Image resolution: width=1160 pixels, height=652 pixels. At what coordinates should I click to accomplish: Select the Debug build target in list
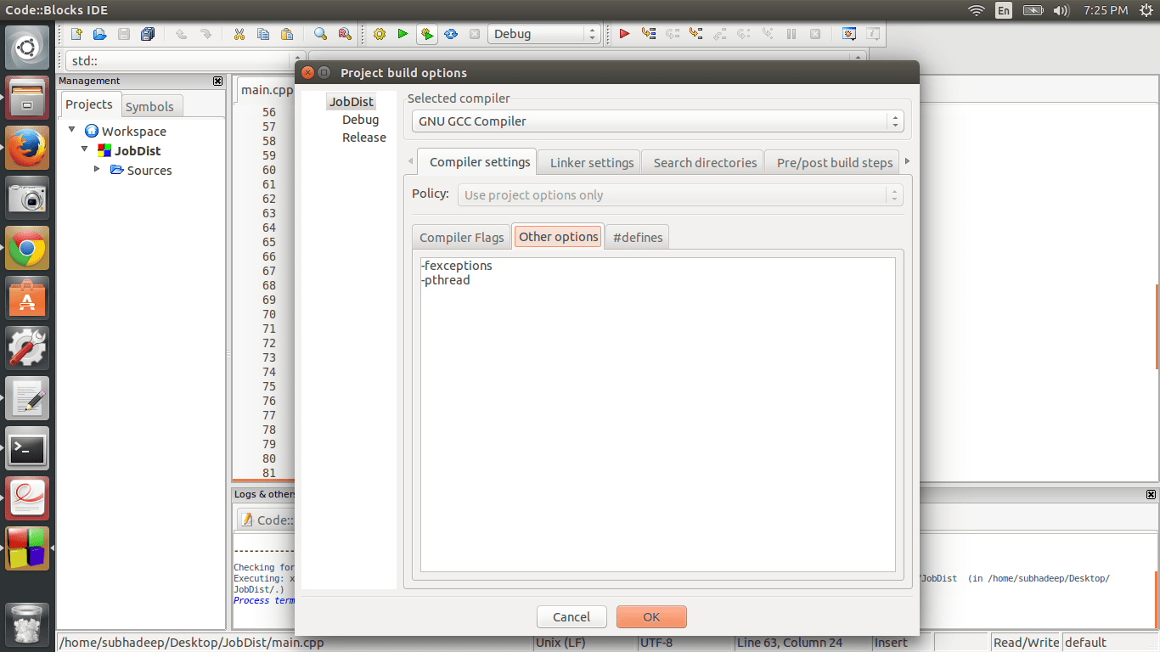point(361,120)
